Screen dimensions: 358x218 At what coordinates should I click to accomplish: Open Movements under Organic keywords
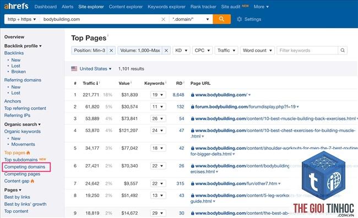(23, 144)
